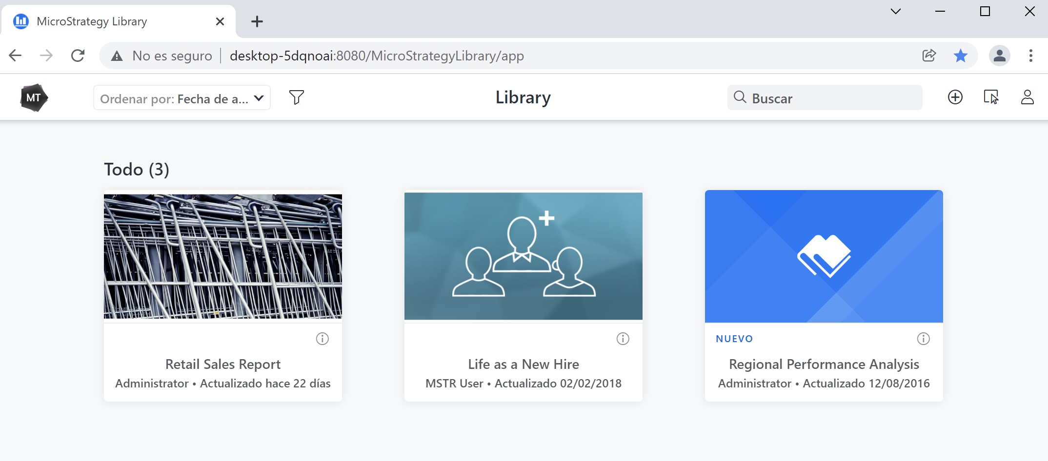This screenshot has height=461, width=1048.
Task: Show info for Regional Performance Analysis
Action: pyautogui.click(x=924, y=339)
